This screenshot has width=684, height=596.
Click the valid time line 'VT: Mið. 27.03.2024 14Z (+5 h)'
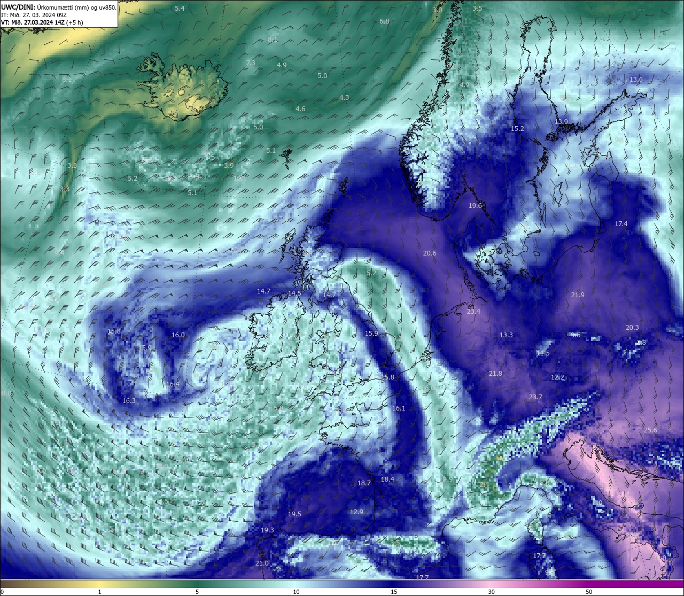tap(42, 23)
